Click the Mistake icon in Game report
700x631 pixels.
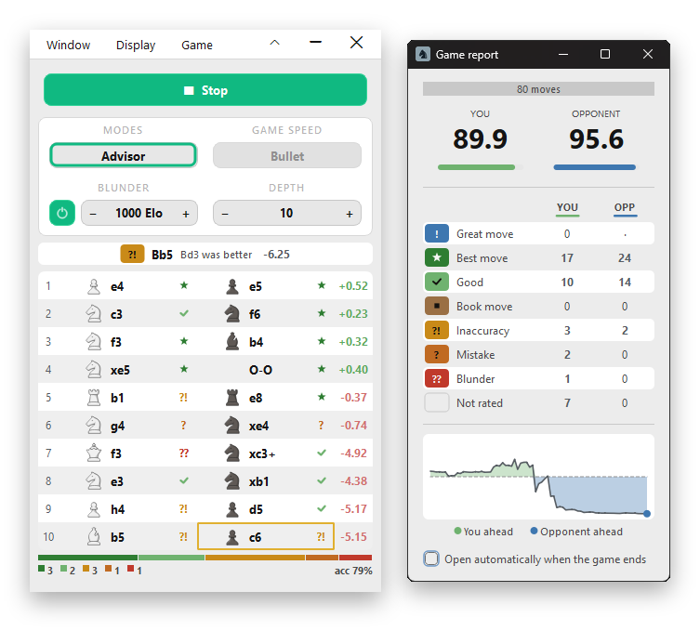(437, 355)
